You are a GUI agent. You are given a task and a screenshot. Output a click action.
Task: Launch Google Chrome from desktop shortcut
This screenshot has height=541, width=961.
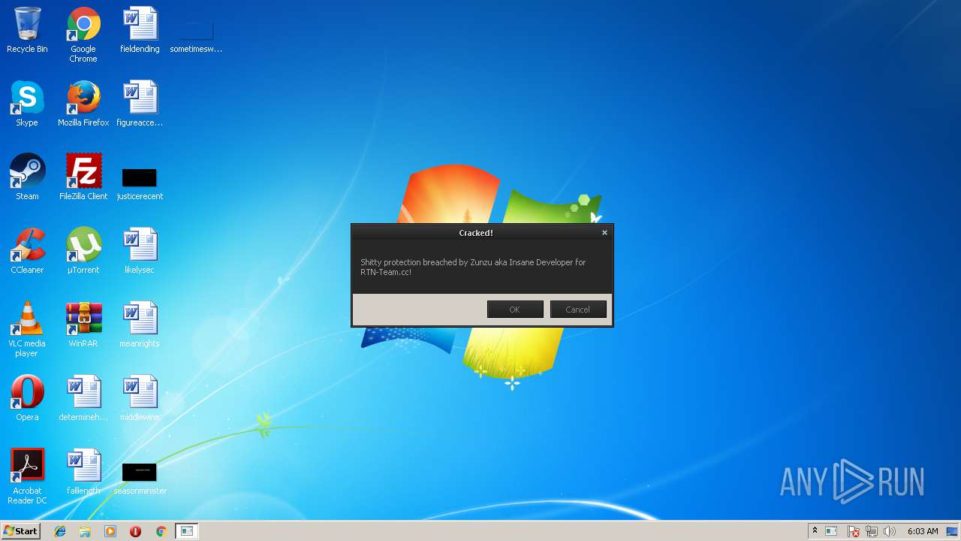pos(83,35)
